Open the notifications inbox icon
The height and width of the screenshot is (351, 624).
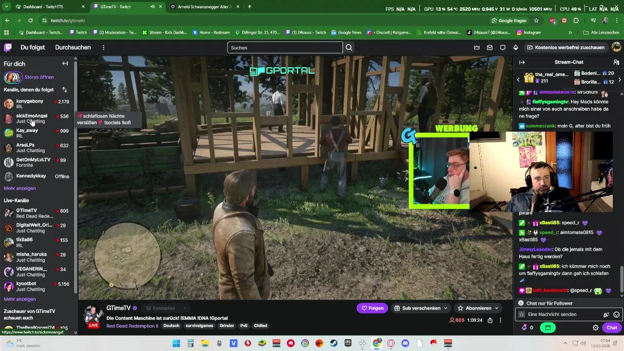489,47
